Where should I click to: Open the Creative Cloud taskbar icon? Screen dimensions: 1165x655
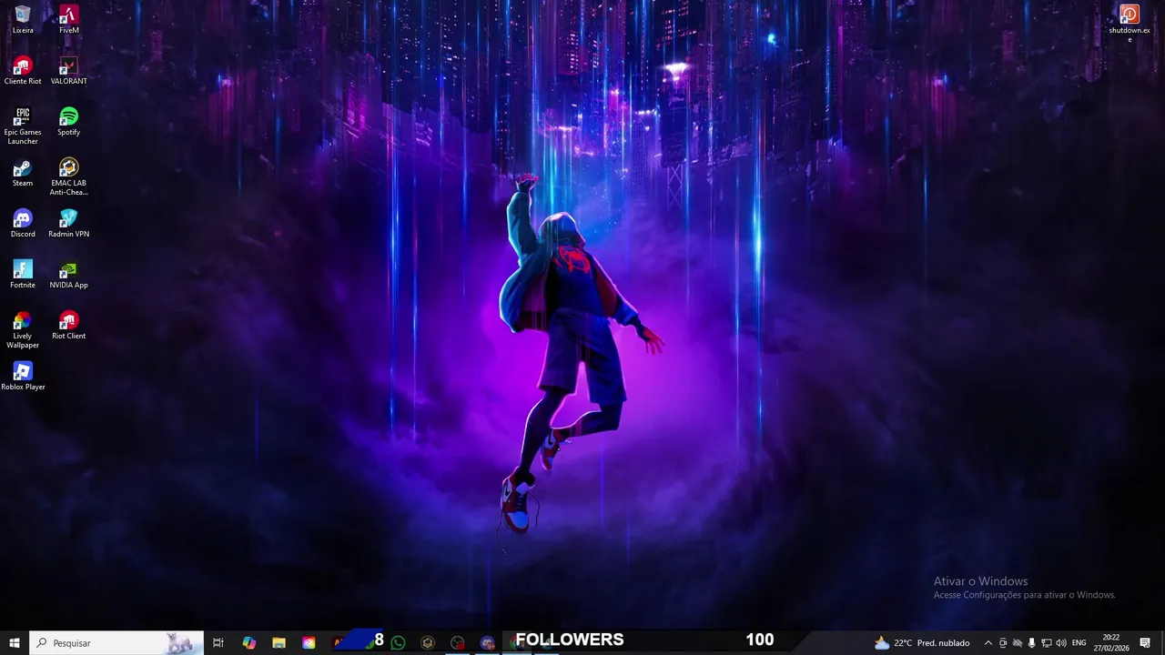[309, 642]
